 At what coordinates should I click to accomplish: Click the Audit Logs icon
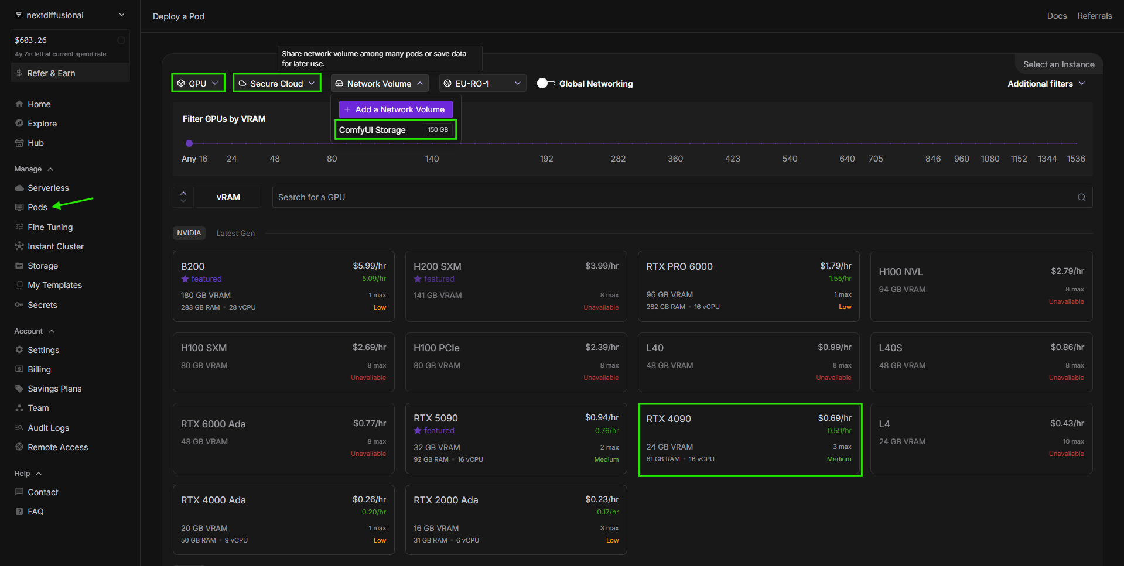(19, 428)
